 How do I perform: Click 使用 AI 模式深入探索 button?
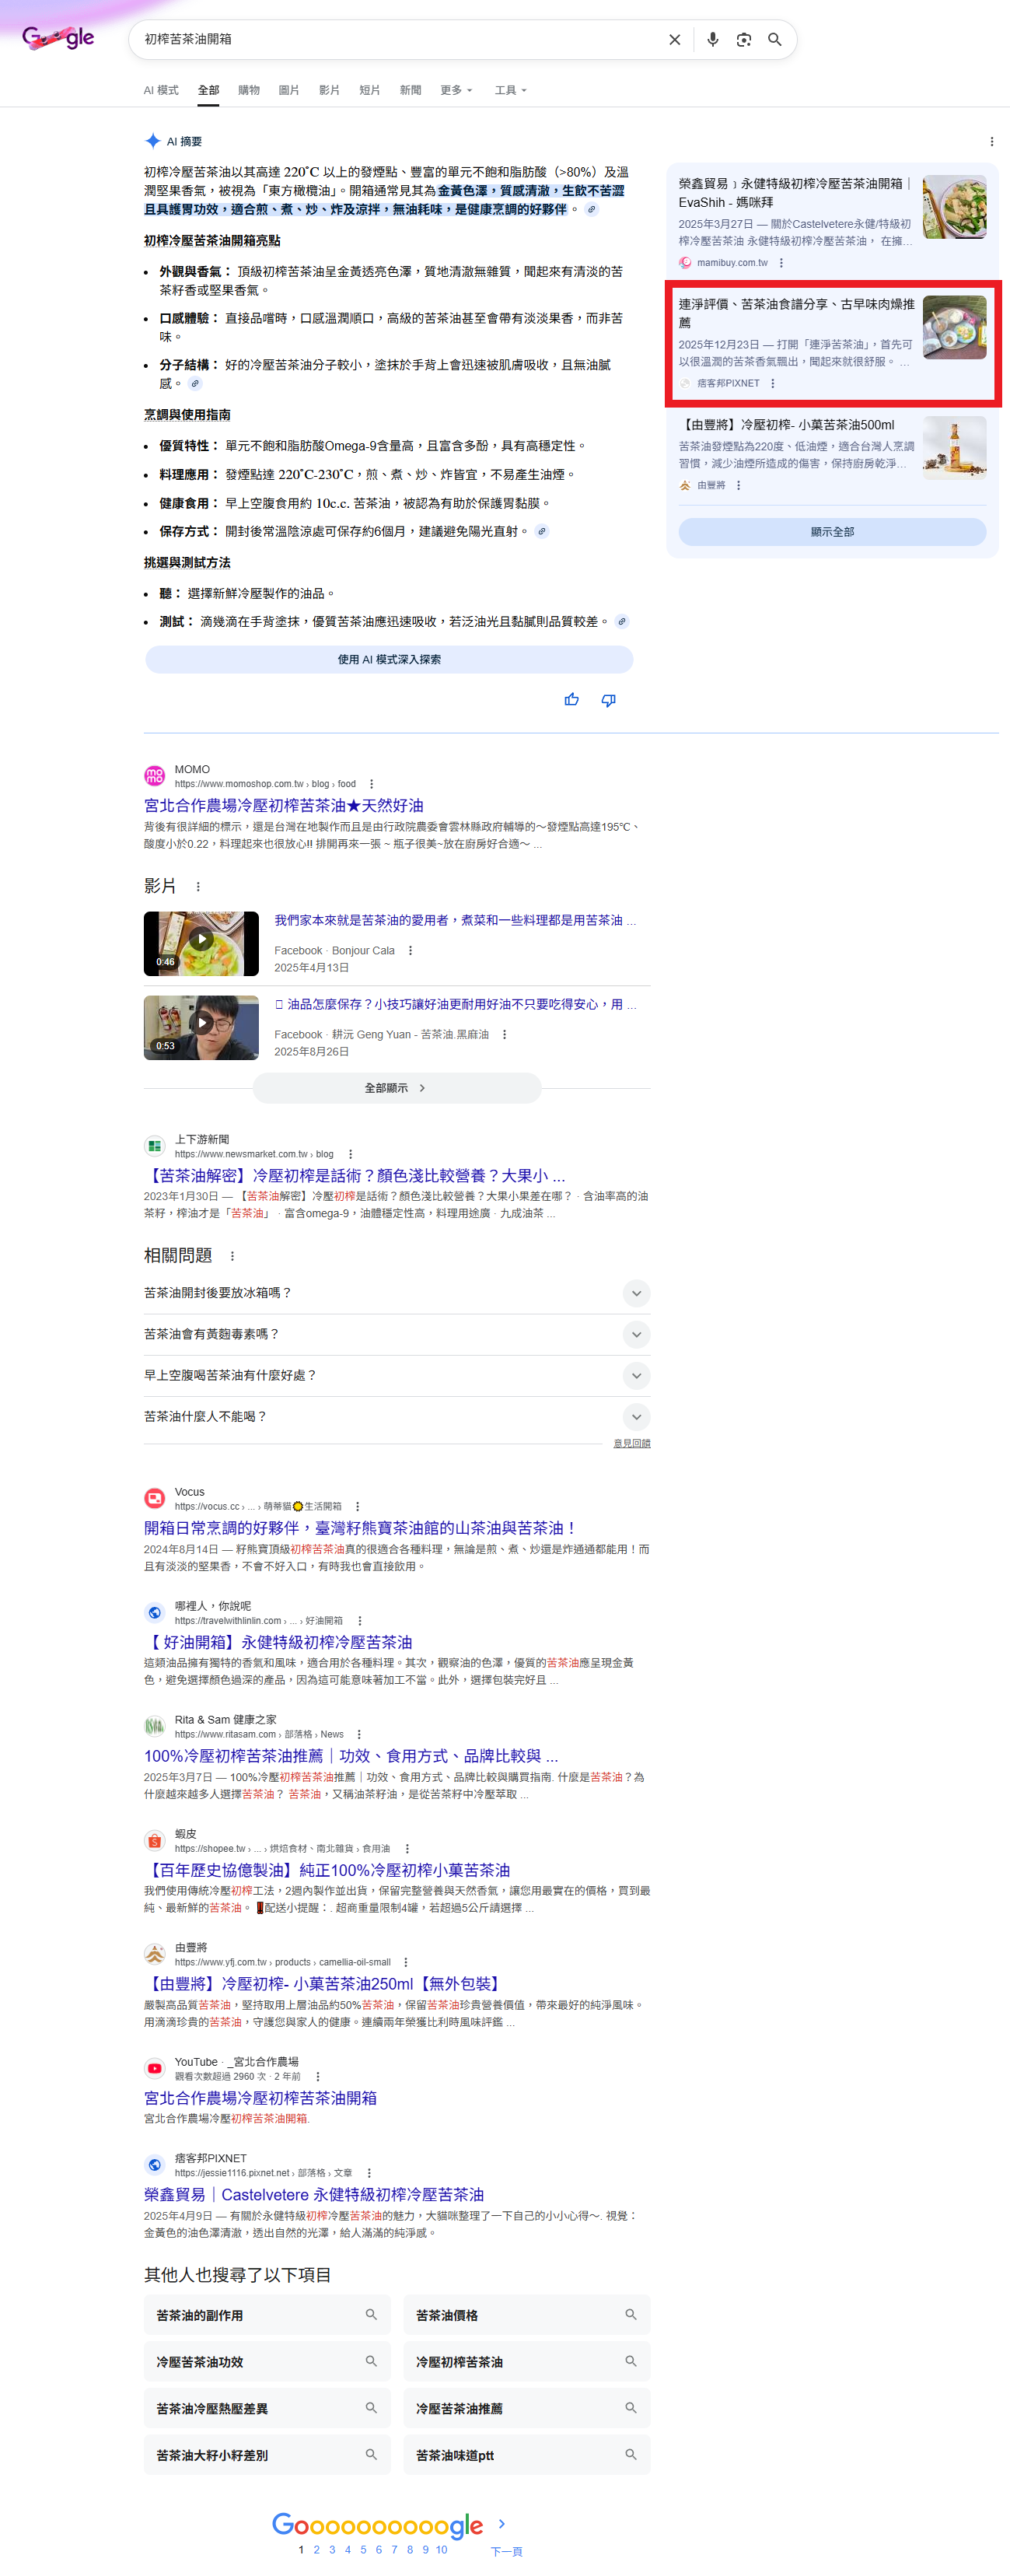[388, 658]
